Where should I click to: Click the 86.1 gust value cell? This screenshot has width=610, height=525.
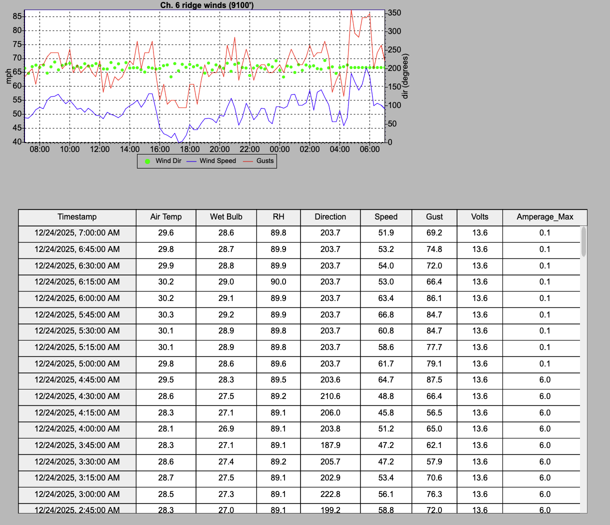[433, 298]
